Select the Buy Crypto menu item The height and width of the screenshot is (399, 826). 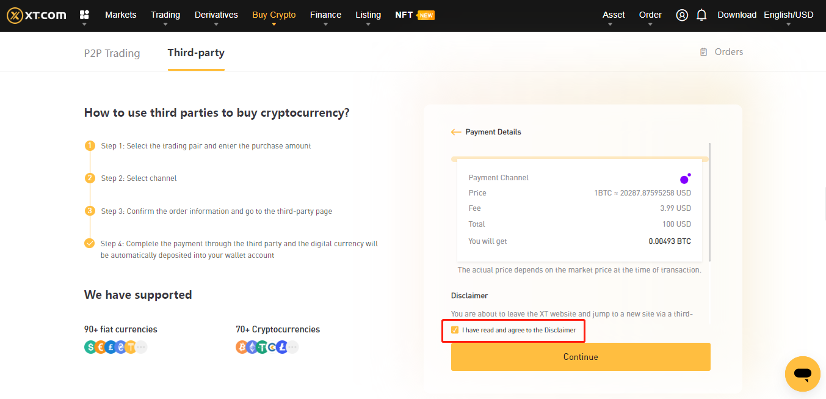coord(274,15)
